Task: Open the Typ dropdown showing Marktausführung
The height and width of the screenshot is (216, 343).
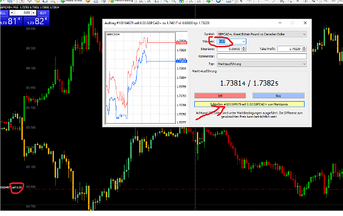Action: tap(262, 64)
